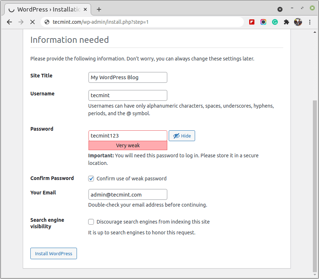
Task: Click the Very weak strength indicator
Action: [x=128, y=145]
